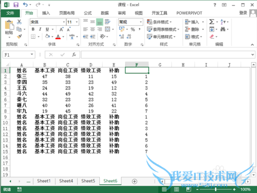Image resolution: width=257 pixels, height=193 pixels.
Task: Click the Clear eraser icon
Action: point(212,37)
